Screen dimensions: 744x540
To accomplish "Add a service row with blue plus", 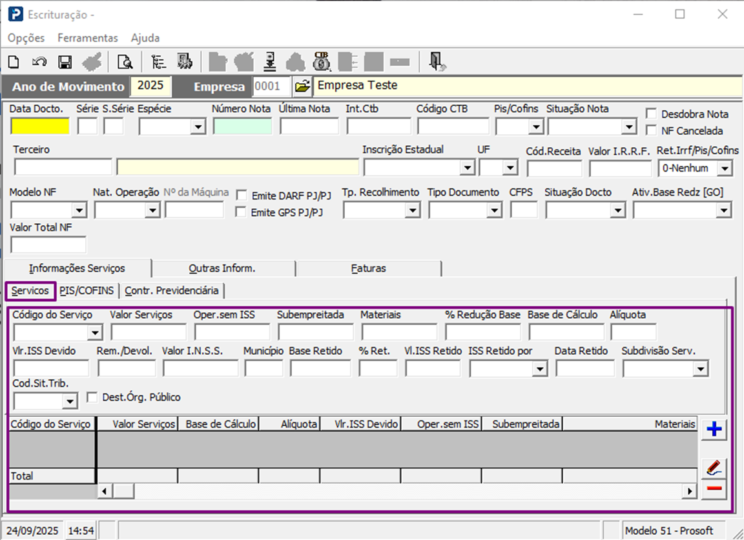I will tap(714, 430).
